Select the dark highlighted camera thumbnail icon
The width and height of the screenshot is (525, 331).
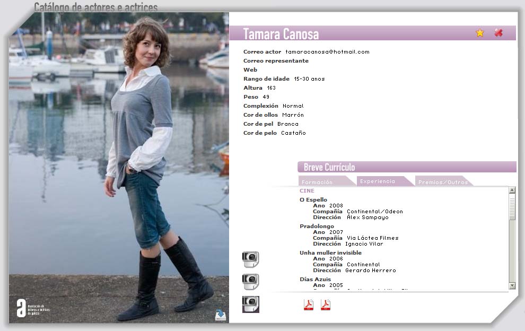[250, 304]
